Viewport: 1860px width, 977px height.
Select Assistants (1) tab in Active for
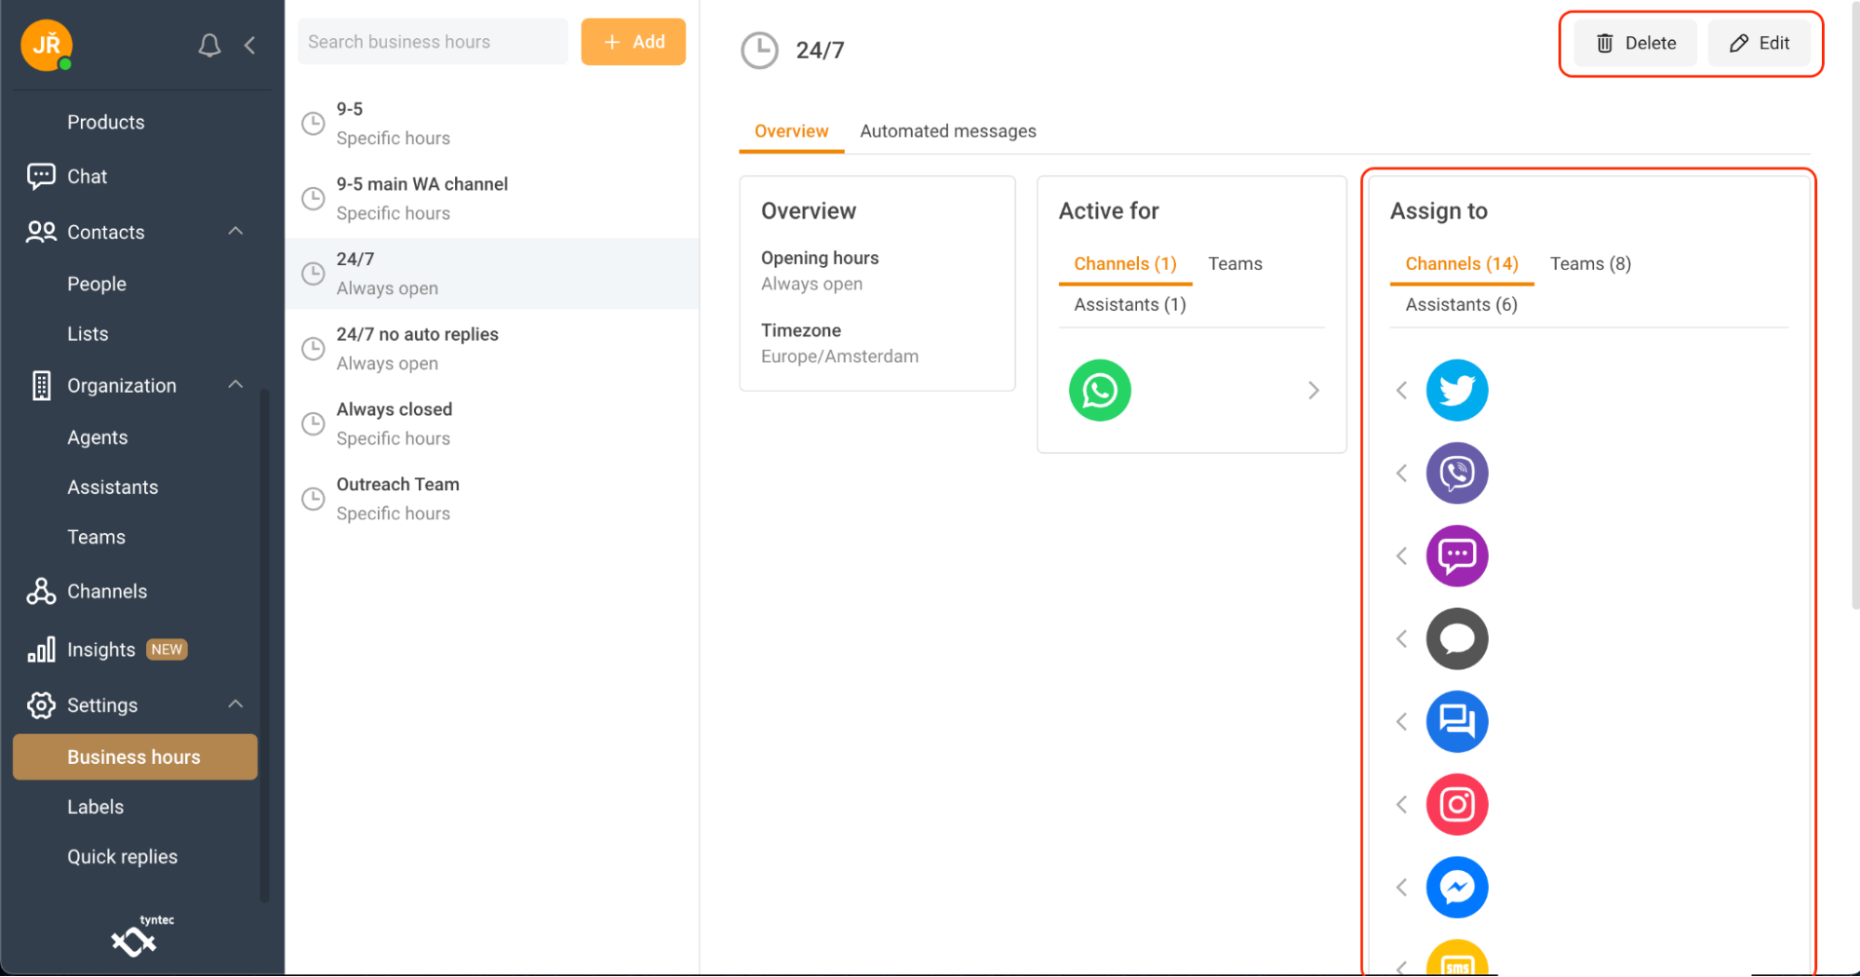coord(1130,305)
